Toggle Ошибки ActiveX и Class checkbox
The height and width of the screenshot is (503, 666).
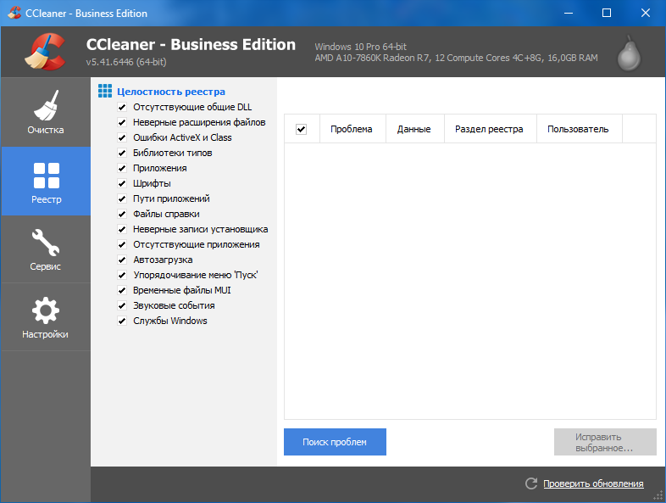[x=122, y=137]
